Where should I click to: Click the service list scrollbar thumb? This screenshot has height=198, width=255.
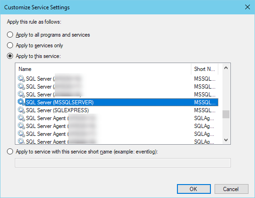coord(226,114)
